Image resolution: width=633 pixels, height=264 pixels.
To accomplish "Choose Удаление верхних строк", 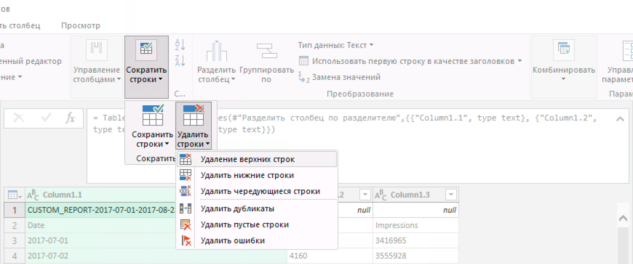I will [x=257, y=159].
